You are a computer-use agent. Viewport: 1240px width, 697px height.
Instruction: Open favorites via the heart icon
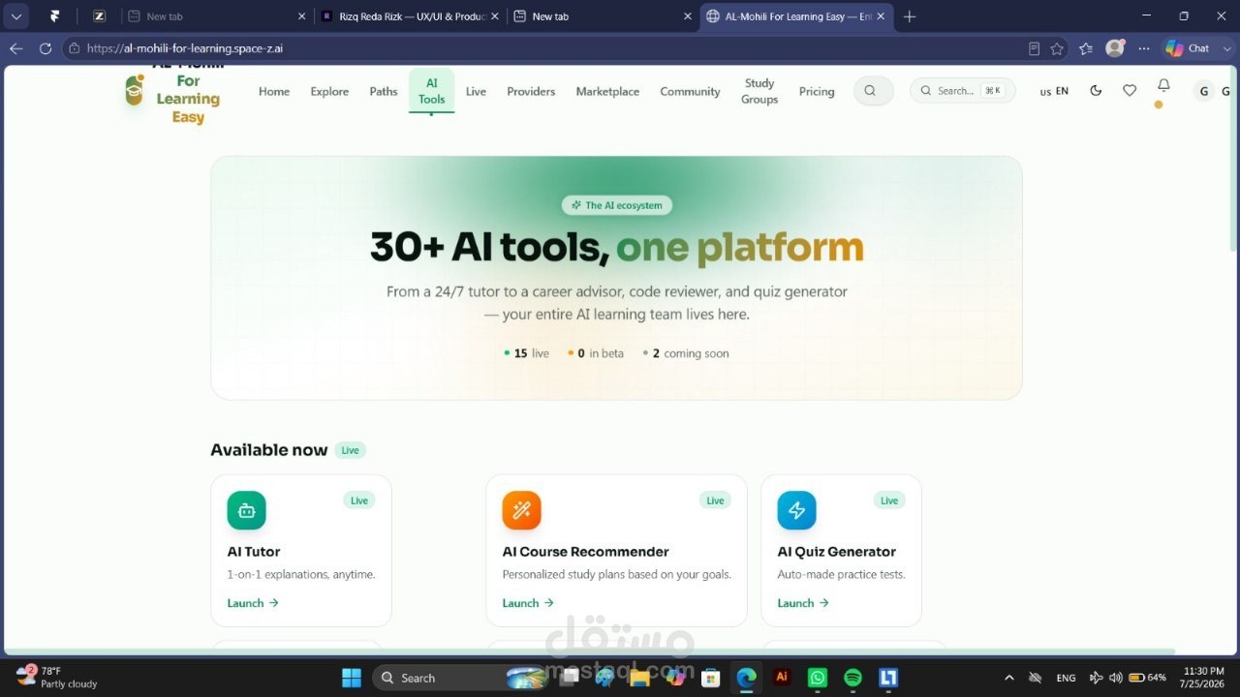1130,91
